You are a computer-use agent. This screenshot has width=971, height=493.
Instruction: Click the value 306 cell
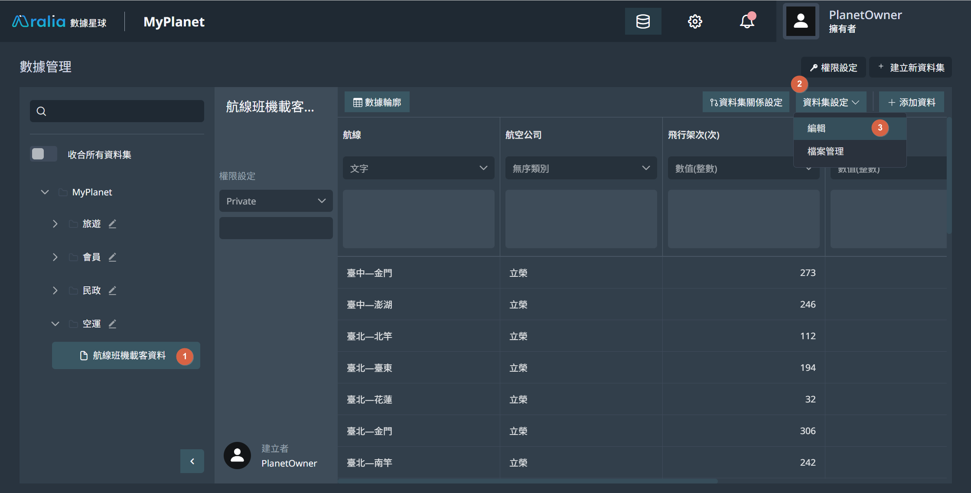pos(743,431)
